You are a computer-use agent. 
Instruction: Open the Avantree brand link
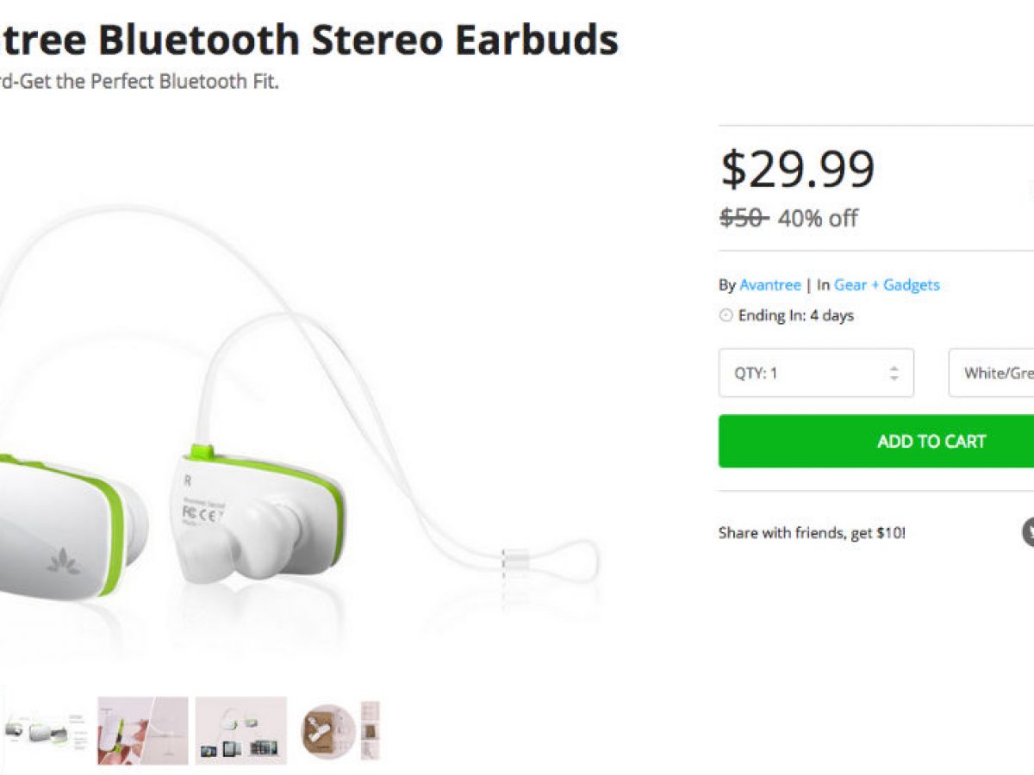(x=770, y=285)
